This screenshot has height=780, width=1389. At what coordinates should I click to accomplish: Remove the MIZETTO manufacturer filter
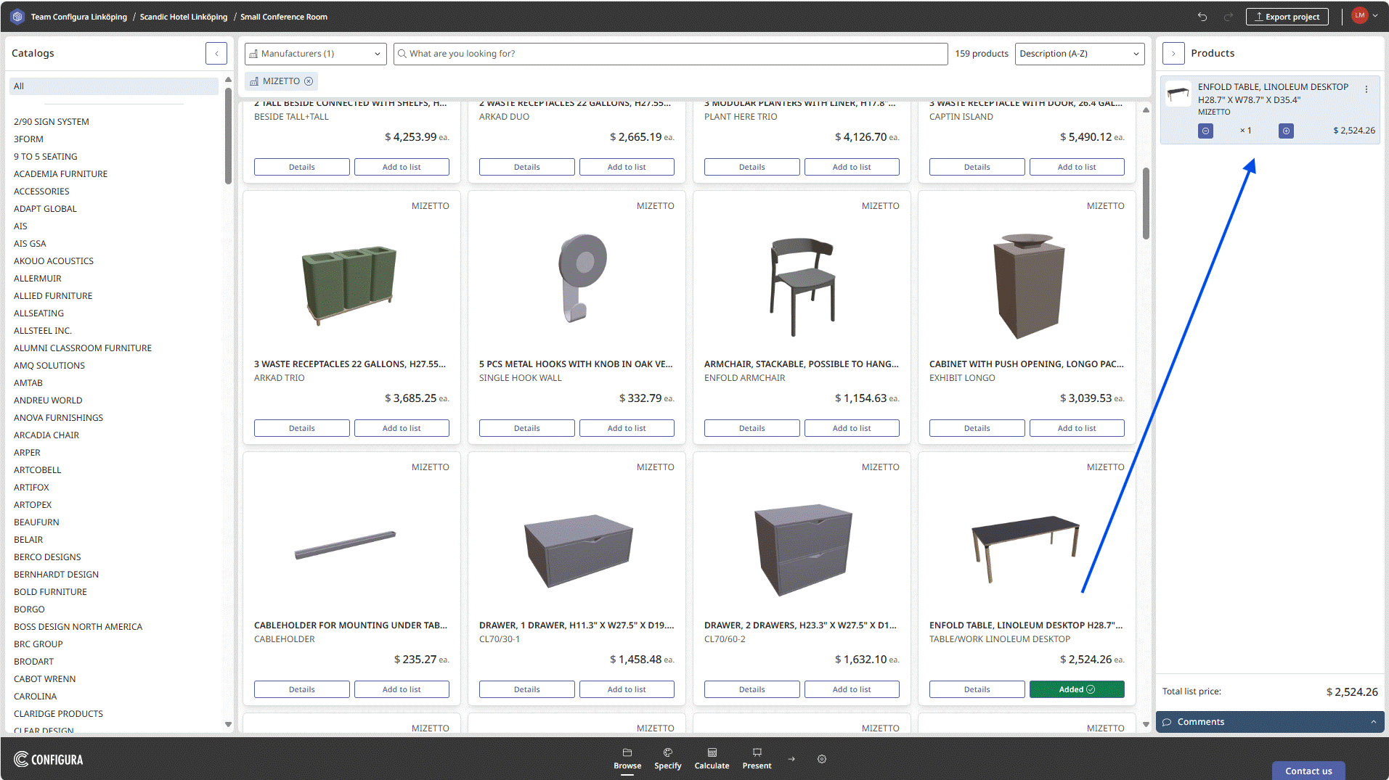pyautogui.click(x=309, y=81)
